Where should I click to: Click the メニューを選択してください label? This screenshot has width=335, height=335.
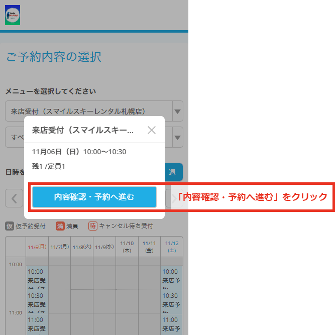51,91
